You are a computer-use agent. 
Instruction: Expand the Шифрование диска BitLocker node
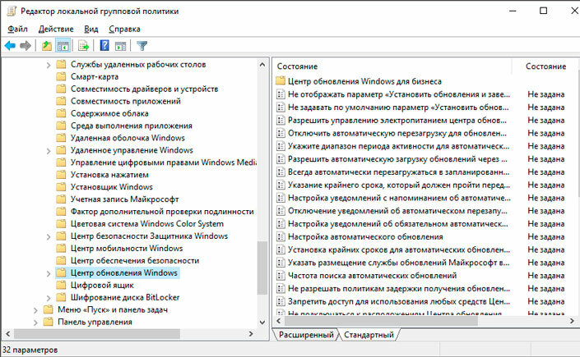48,298
